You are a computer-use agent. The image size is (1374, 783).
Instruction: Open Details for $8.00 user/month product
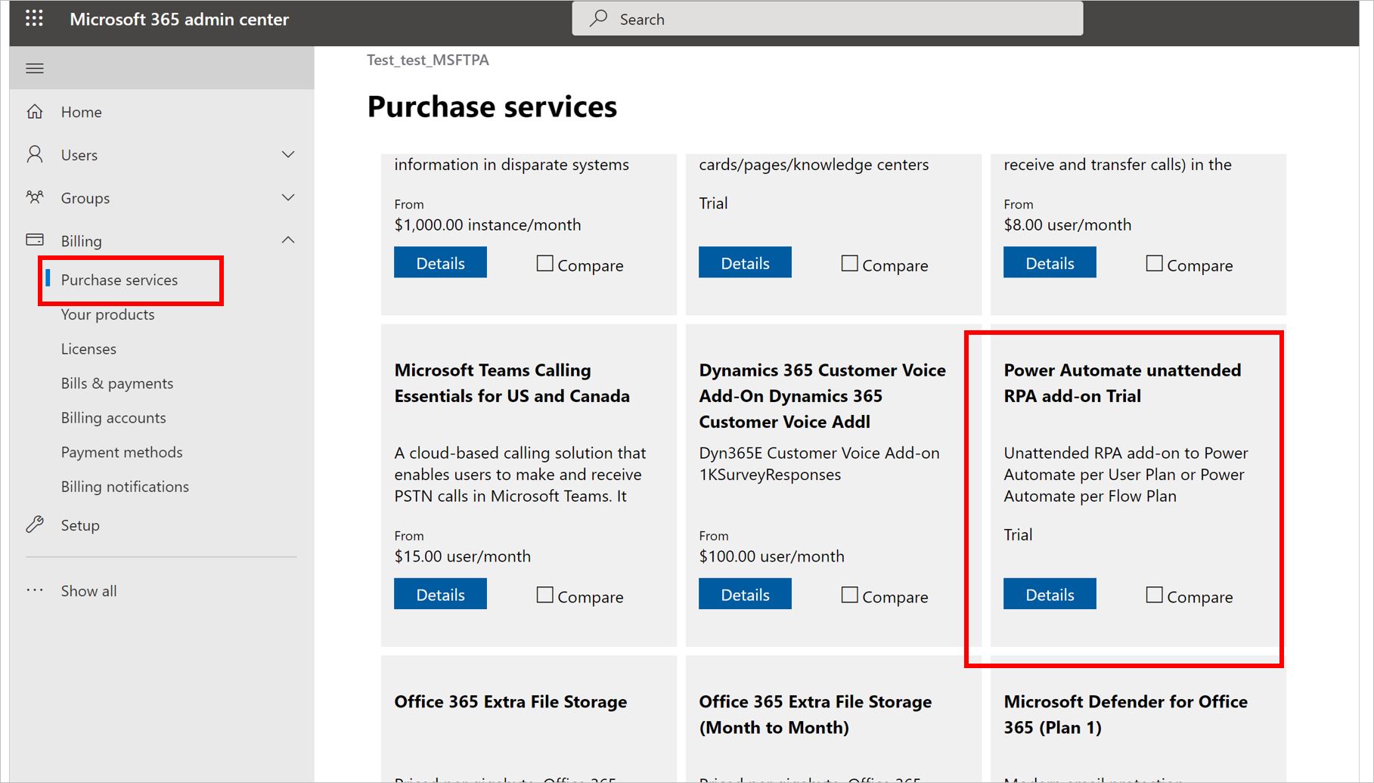click(1050, 262)
